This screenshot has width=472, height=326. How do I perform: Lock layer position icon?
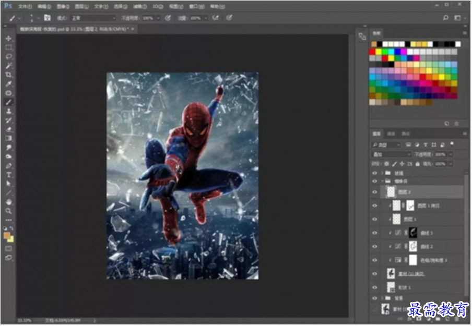(402, 164)
